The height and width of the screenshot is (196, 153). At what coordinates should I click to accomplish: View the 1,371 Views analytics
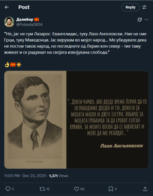point(59,176)
